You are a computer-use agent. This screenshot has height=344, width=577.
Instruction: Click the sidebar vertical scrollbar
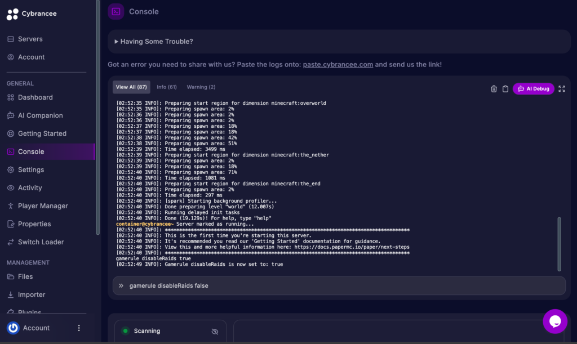click(x=97, y=117)
